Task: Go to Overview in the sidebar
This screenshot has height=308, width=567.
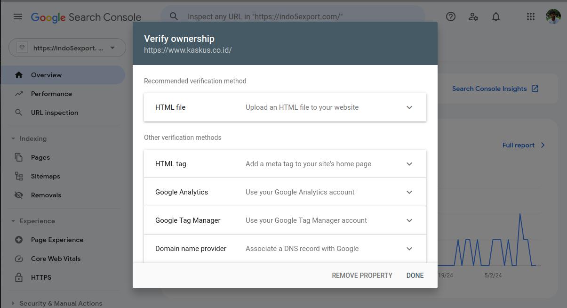Action: coord(63,75)
